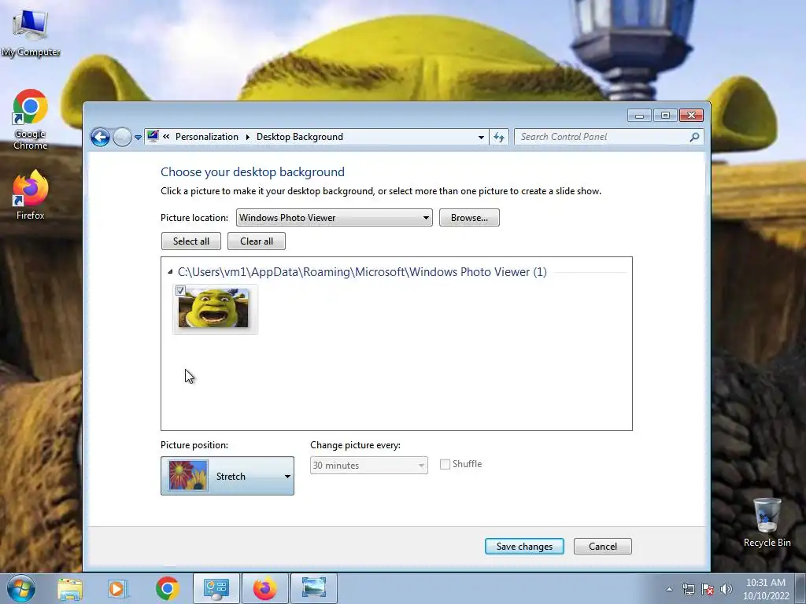The image size is (806, 604).
Task: Click the Show desktop strip at the taskbar end
Action: tap(800, 589)
